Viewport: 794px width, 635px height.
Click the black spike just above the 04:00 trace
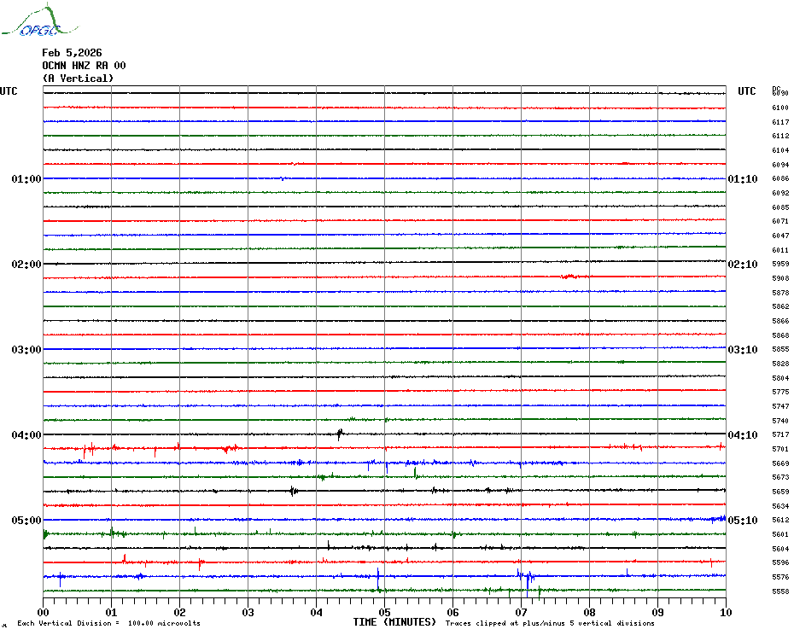click(340, 433)
